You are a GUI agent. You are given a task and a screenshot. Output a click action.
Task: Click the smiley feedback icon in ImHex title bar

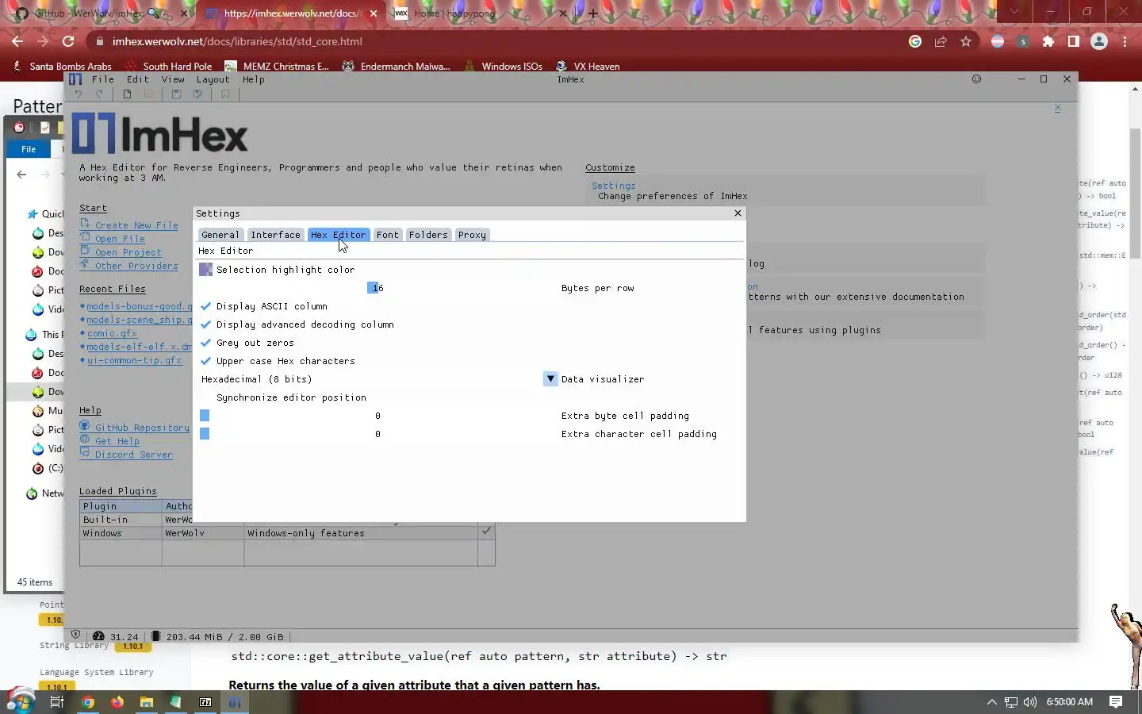tap(976, 79)
